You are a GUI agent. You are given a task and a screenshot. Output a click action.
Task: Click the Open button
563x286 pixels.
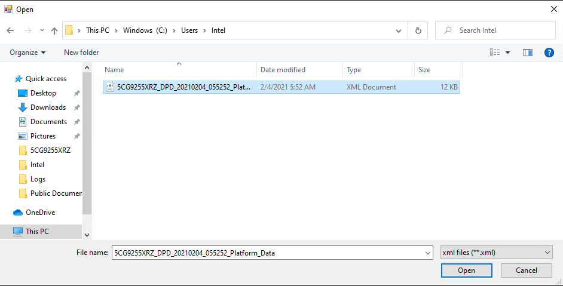pos(466,270)
